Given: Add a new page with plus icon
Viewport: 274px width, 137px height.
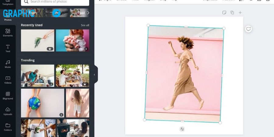Looking at the screenshot, I should [240, 12].
